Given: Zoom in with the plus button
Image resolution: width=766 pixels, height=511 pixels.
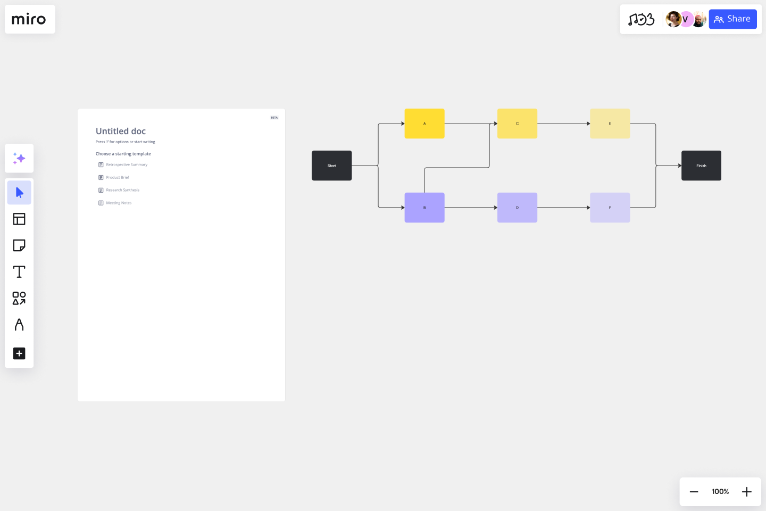Looking at the screenshot, I should 747,492.
